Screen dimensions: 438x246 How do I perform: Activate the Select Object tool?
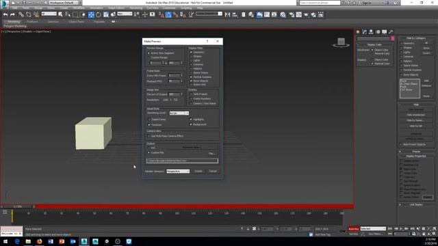pos(61,14)
